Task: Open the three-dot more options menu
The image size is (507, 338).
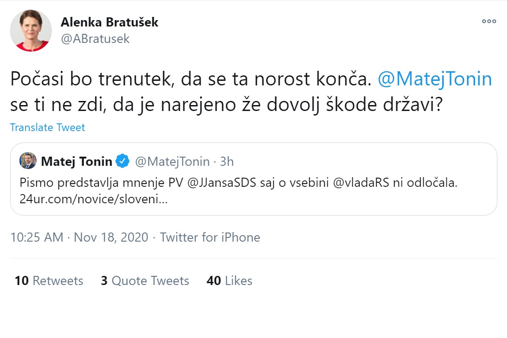Action: point(489,21)
